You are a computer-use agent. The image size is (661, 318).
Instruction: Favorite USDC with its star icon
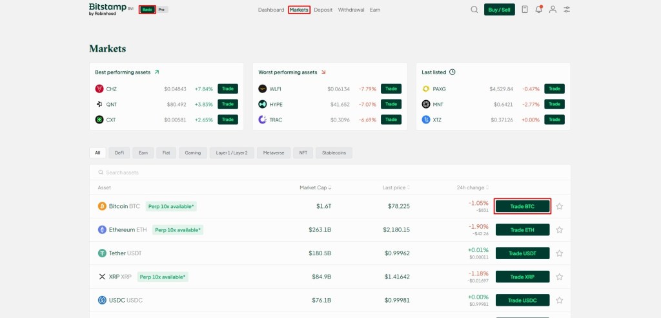[560, 301]
